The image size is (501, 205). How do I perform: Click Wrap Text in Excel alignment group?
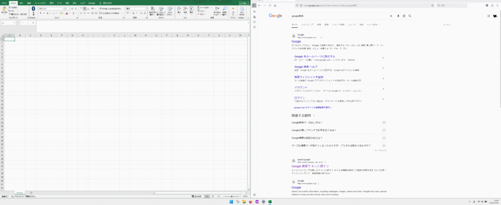(110, 9)
